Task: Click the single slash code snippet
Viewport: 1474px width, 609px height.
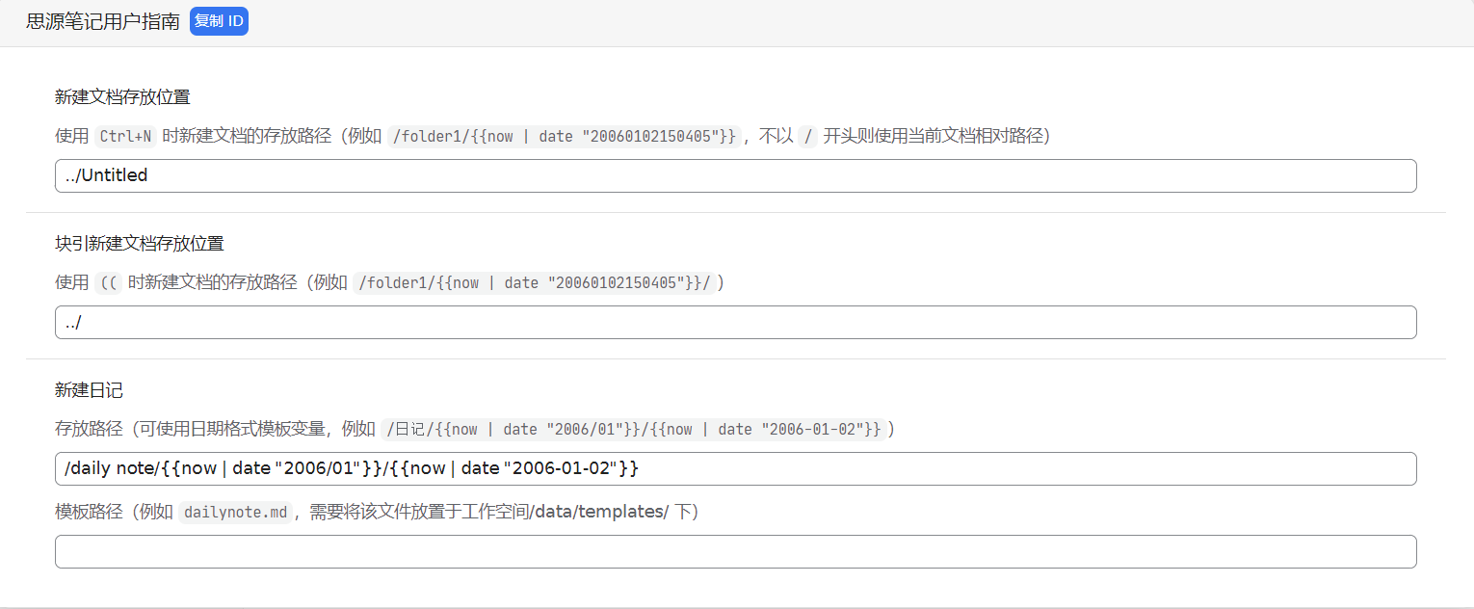Action: [x=807, y=136]
